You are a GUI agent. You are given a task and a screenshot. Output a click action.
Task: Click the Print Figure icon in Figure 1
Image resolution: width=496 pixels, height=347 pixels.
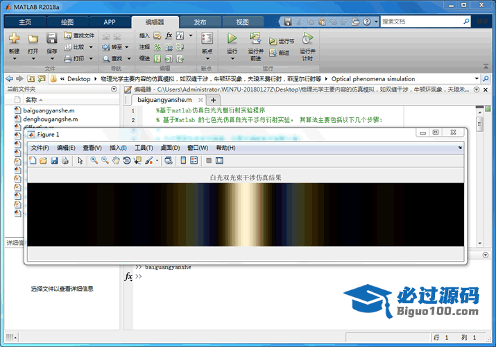tap(65, 160)
